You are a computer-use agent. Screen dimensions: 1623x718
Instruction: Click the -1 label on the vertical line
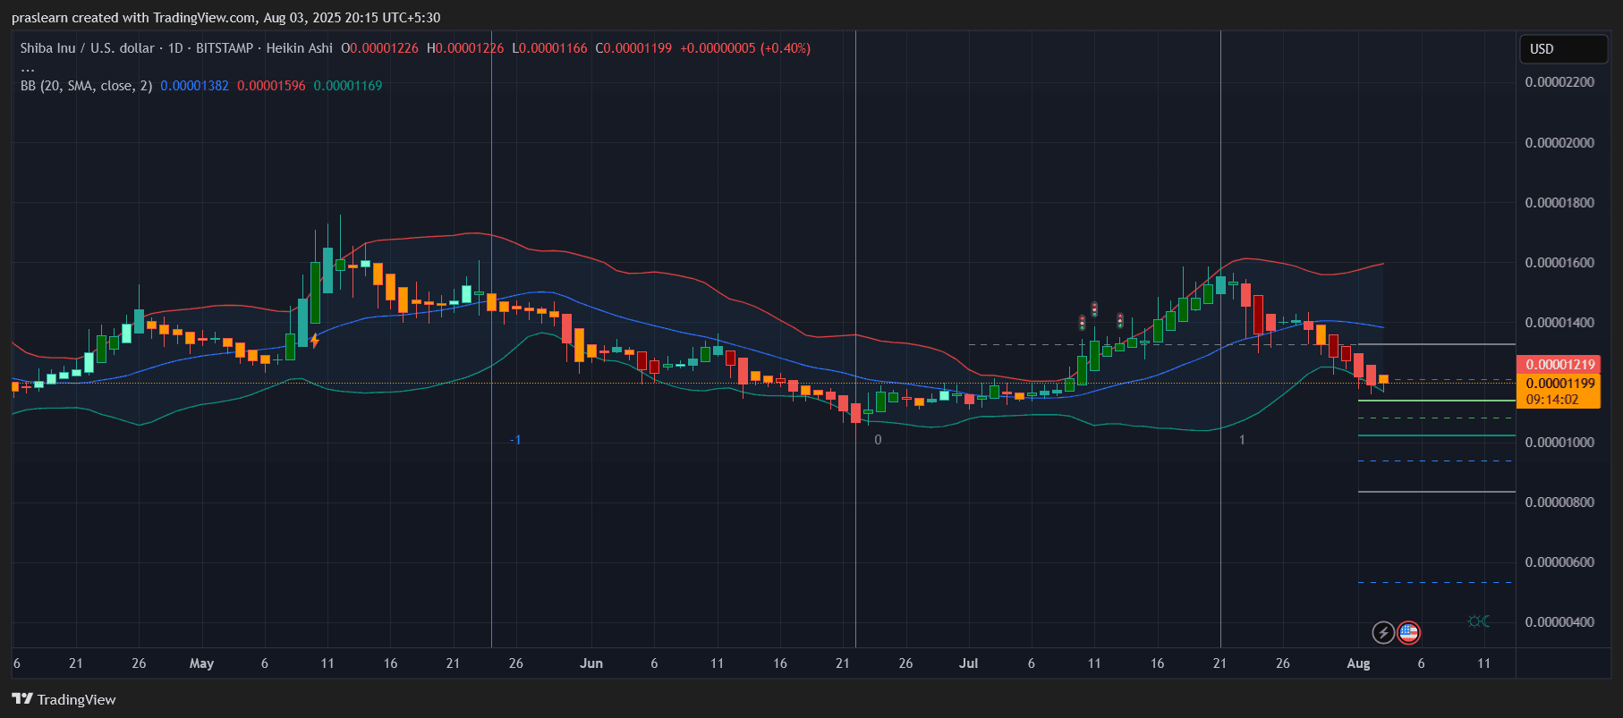point(515,440)
